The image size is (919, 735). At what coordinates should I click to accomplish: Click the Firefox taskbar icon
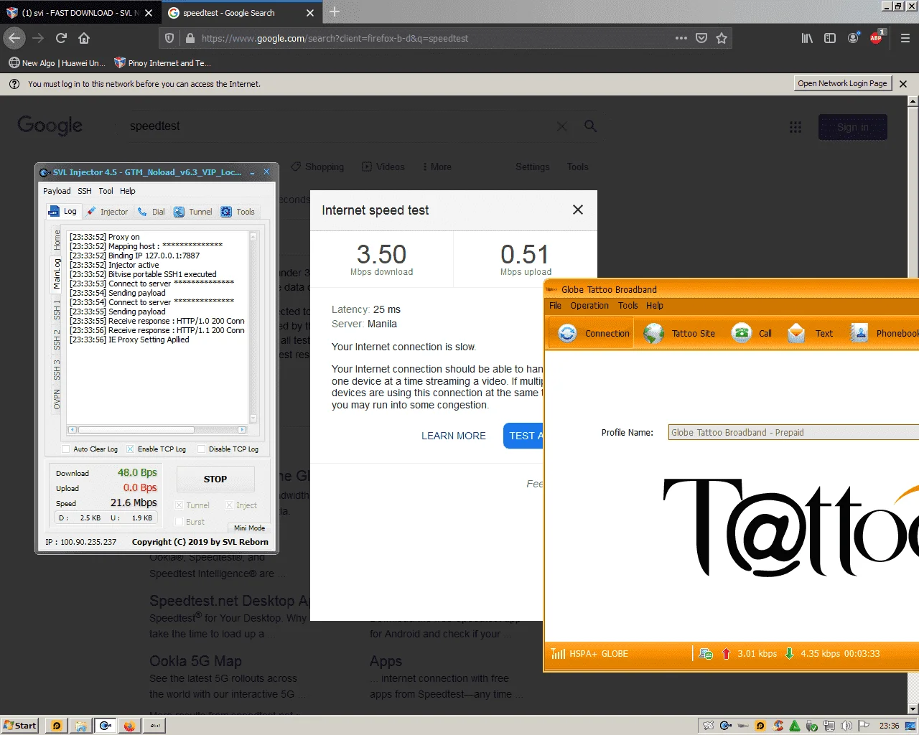pyautogui.click(x=129, y=726)
